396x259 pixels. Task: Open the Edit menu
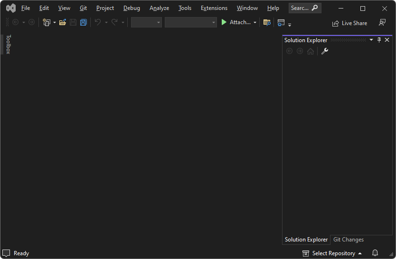(x=44, y=8)
